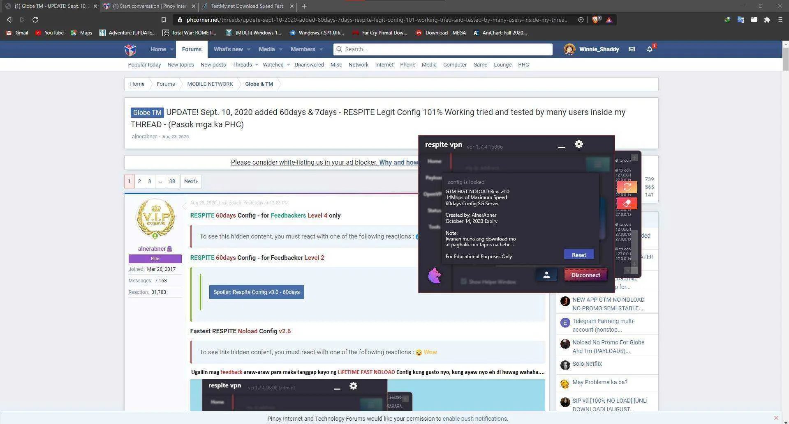Click in the forum Search field
Screen dimensions: 789x424
[x=443, y=49]
